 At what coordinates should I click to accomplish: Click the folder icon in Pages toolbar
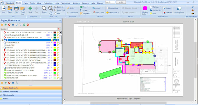(2, 25)
